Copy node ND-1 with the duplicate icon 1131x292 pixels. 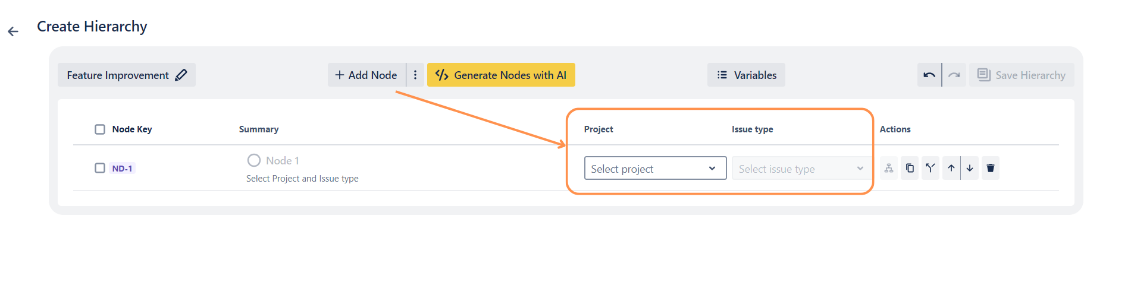pyautogui.click(x=910, y=168)
